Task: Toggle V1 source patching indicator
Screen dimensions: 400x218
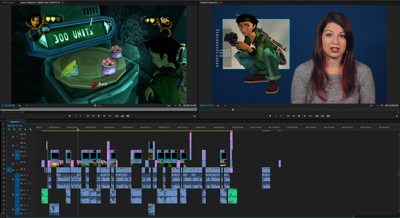Action: point(9,170)
